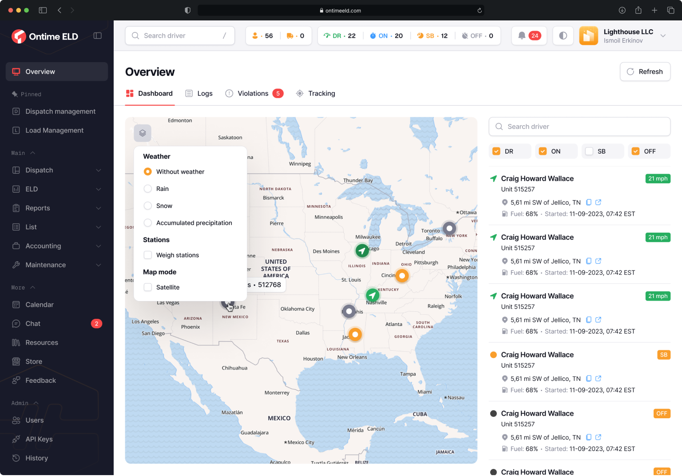Open API Keys in sidebar
The width and height of the screenshot is (682, 476).
[57, 439]
